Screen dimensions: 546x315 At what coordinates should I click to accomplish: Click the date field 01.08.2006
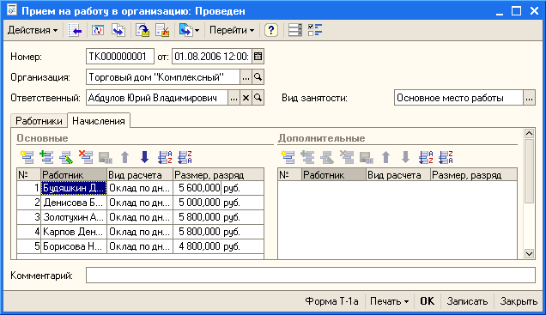[212, 57]
